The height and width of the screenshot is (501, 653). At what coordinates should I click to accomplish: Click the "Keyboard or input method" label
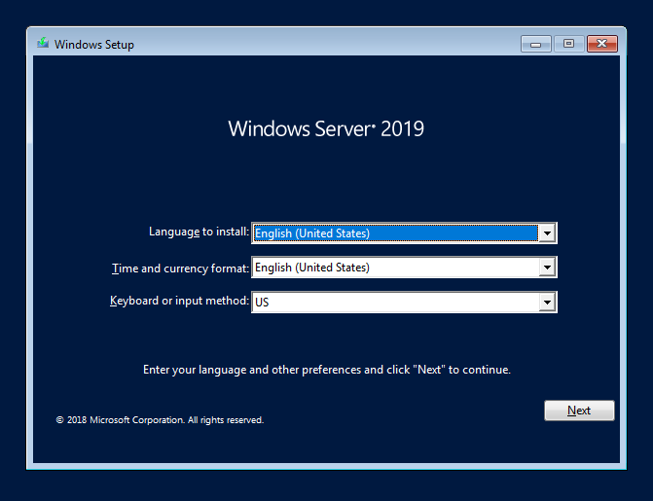point(179,302)
